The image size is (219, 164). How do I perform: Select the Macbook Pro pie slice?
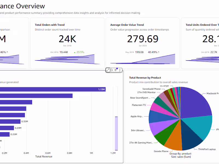pyautogui.click(x=194, y=103)
